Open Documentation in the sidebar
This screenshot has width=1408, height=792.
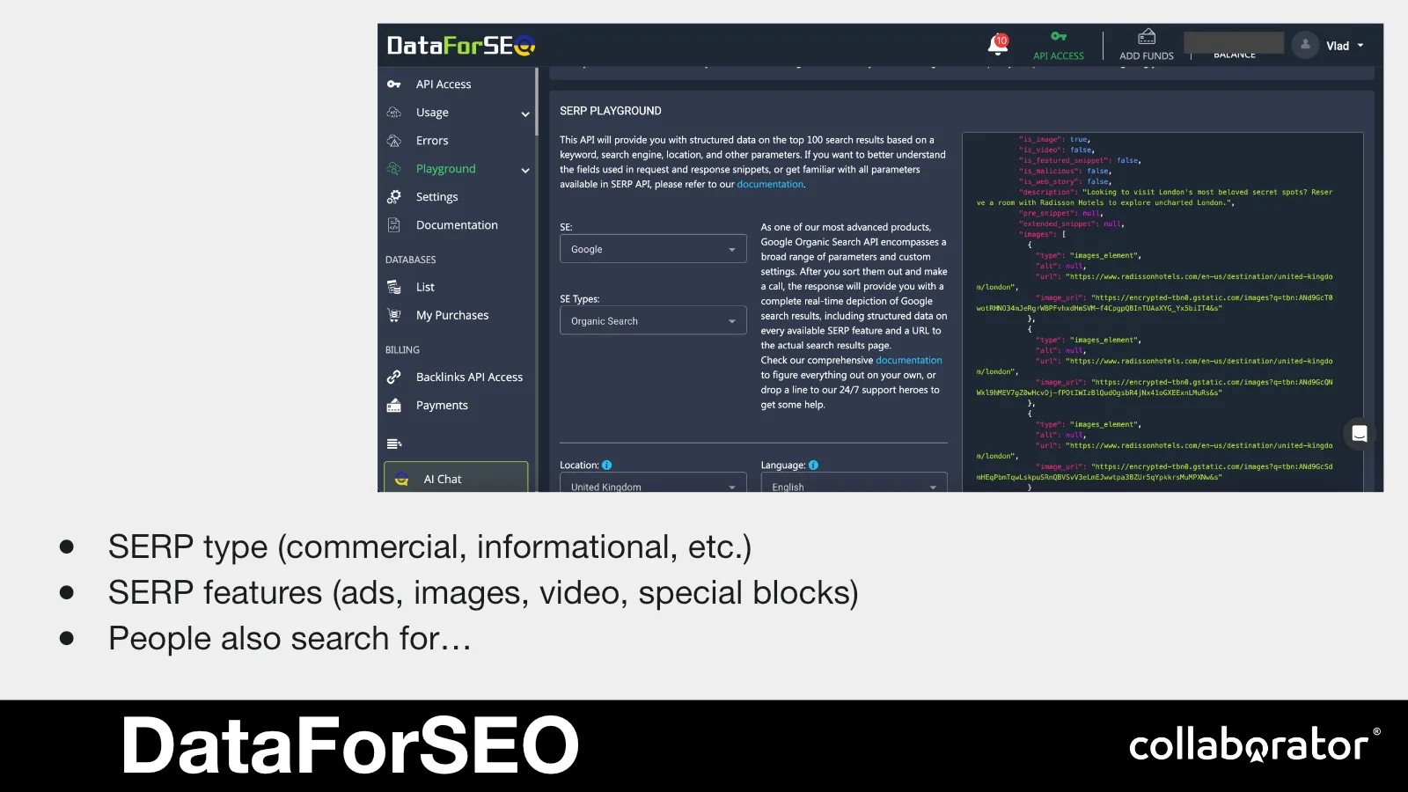pos(457,225)
